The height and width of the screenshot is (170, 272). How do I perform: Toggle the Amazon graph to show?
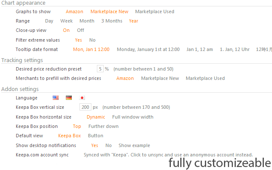click(x=74, y=11)
